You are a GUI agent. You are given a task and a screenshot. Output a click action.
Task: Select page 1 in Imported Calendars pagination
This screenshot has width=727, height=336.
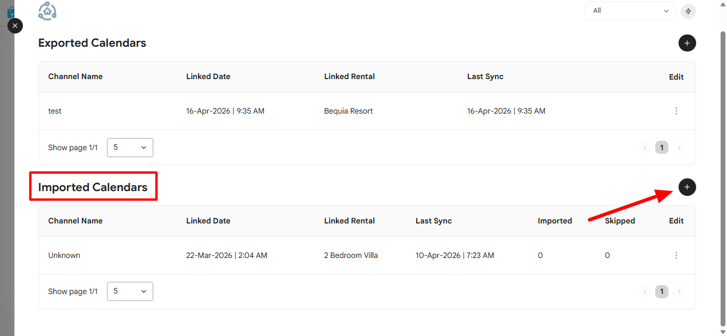click(662, 291)
